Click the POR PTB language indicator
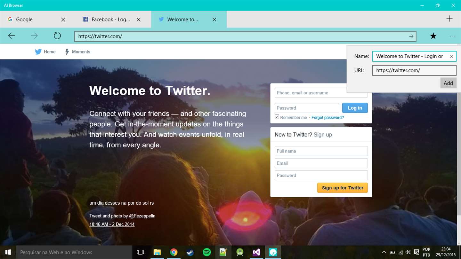Viewport: 461px width, 259px height. tap(426, 252)
